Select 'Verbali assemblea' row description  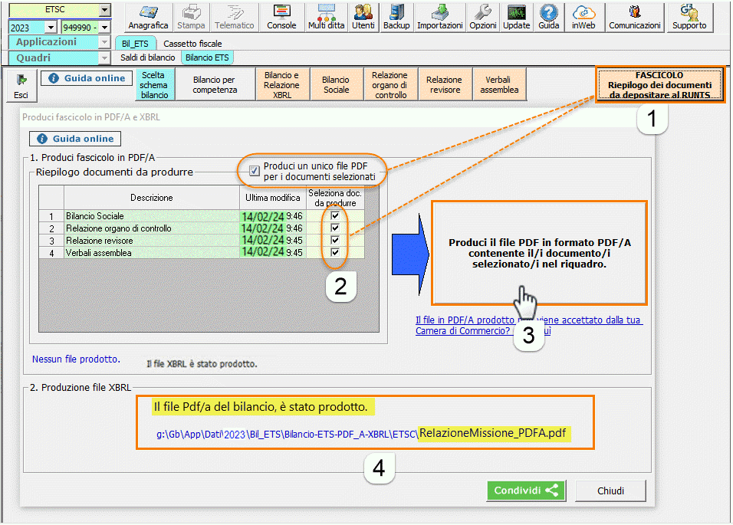pos(98,253)
